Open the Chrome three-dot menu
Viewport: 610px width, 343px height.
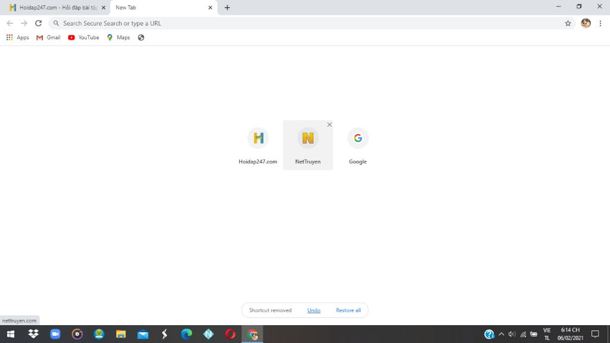click(600, 23)
